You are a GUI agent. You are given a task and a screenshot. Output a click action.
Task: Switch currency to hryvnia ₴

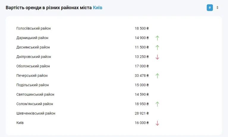click(210, 8)
